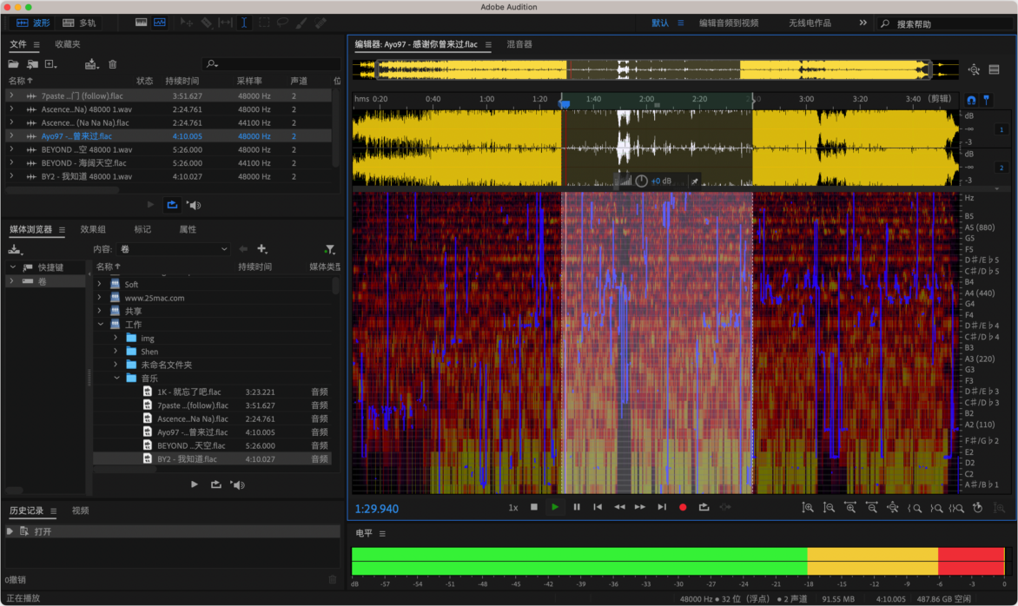Expand the www.25mac.com volume
This screenshot has width=1018, height=606.
pos(99,298)
